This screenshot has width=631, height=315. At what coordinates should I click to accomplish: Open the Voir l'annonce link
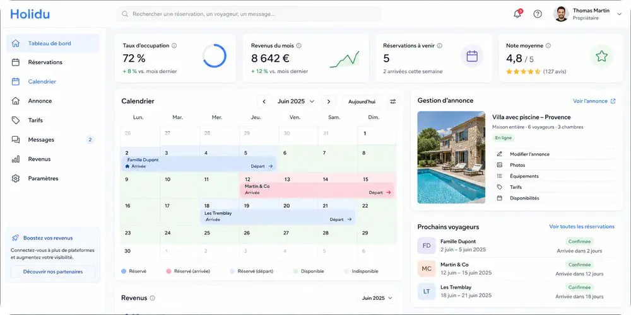click(x=594, y=101)
